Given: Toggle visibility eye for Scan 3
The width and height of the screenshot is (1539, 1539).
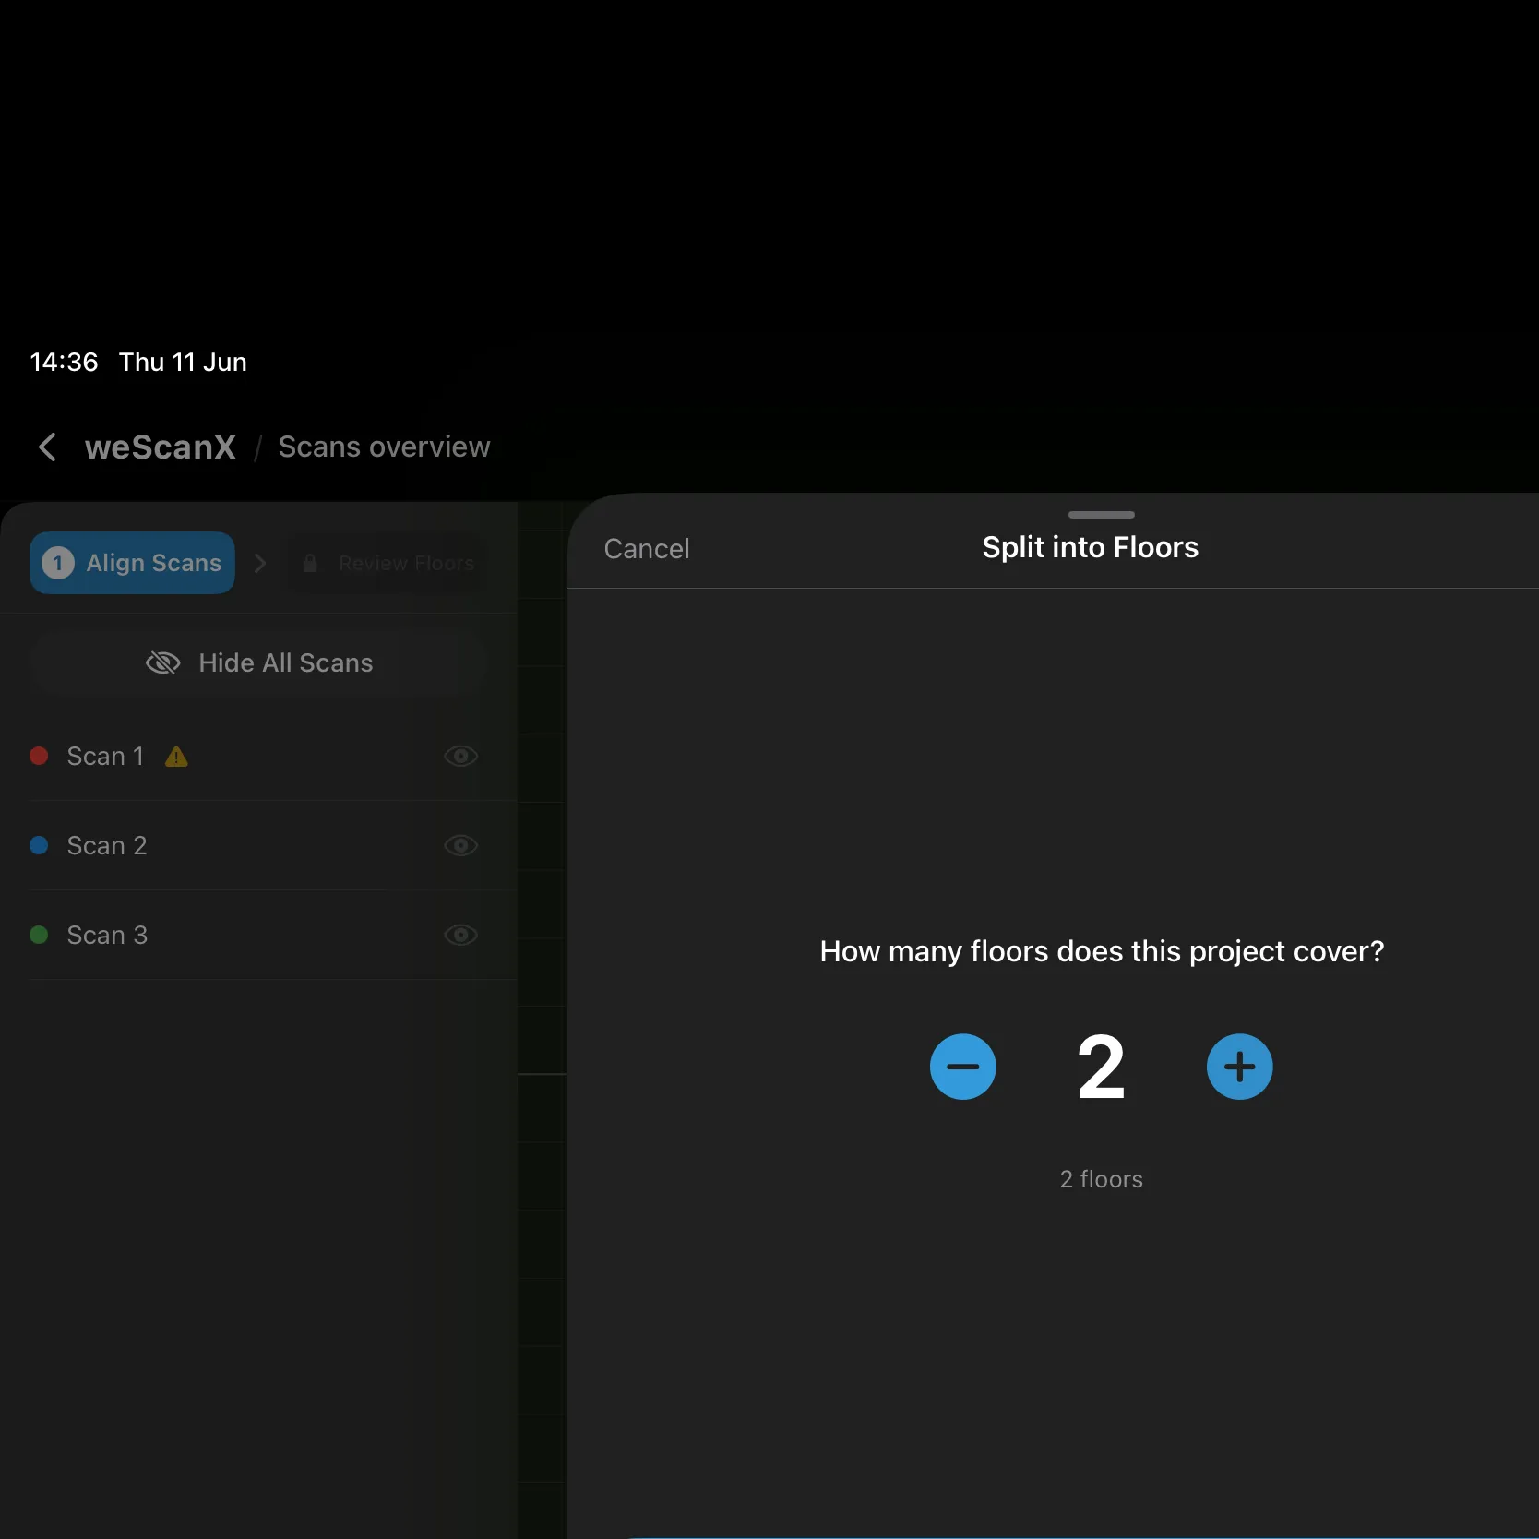Looking at the screenshot, I should (x=460, y=936).
